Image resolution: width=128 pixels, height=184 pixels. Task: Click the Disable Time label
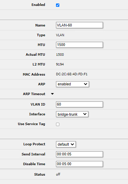click(x=34, y=164)
